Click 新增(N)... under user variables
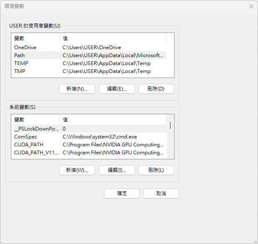 point(77,89)
